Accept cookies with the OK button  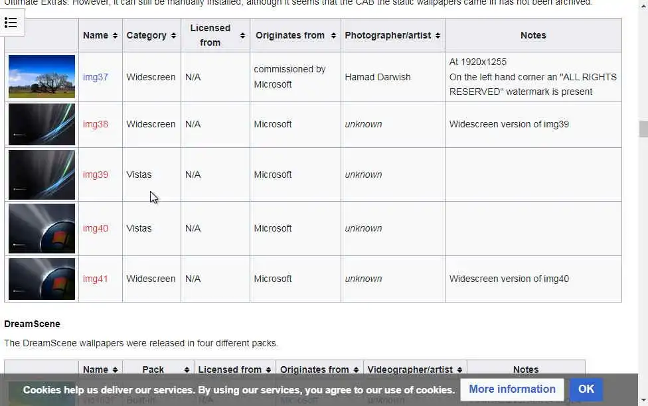click(x=586, y=389)
